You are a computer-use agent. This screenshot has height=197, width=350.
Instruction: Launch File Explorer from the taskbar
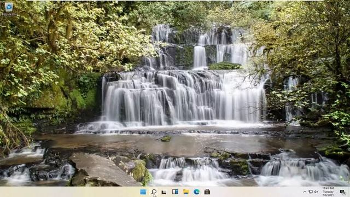point(186,192)
